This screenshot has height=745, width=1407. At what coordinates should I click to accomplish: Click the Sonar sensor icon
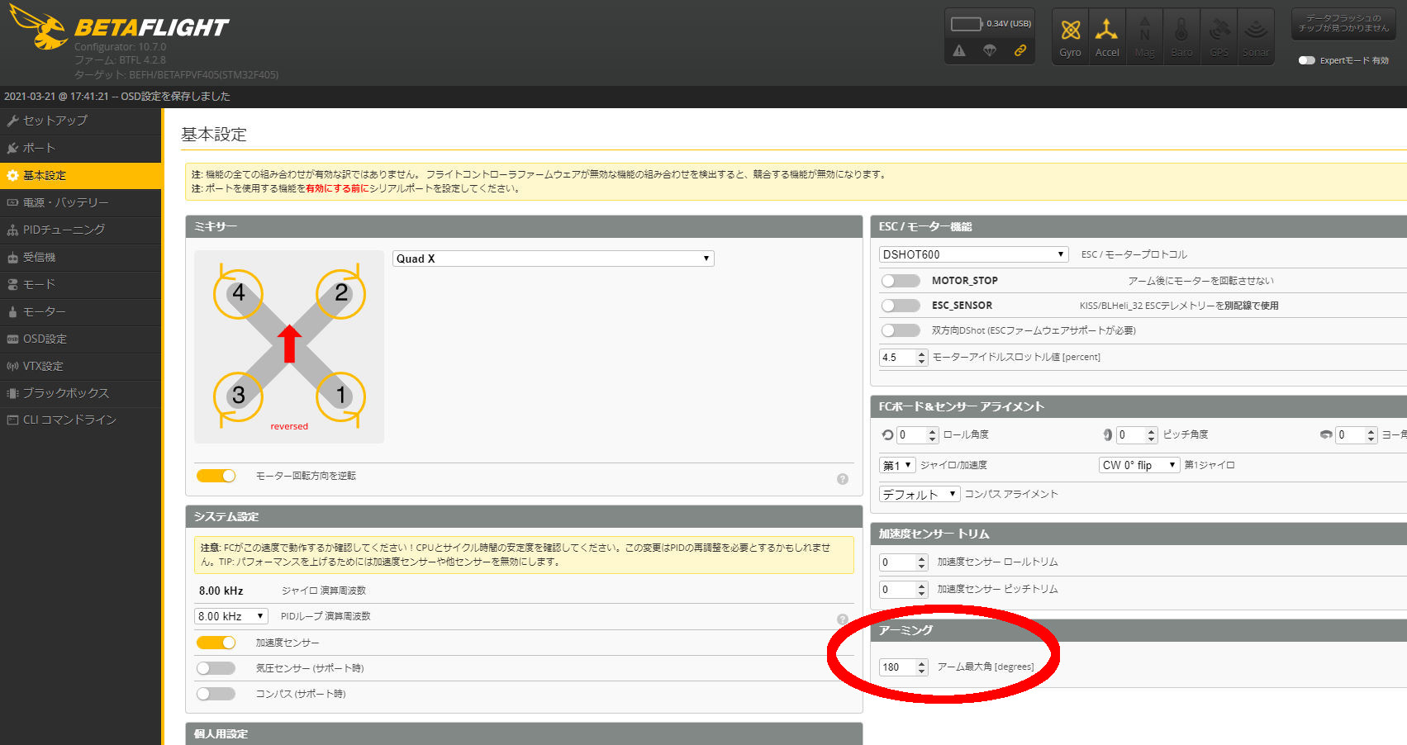pyautogui.click(x=1256, y=37)
